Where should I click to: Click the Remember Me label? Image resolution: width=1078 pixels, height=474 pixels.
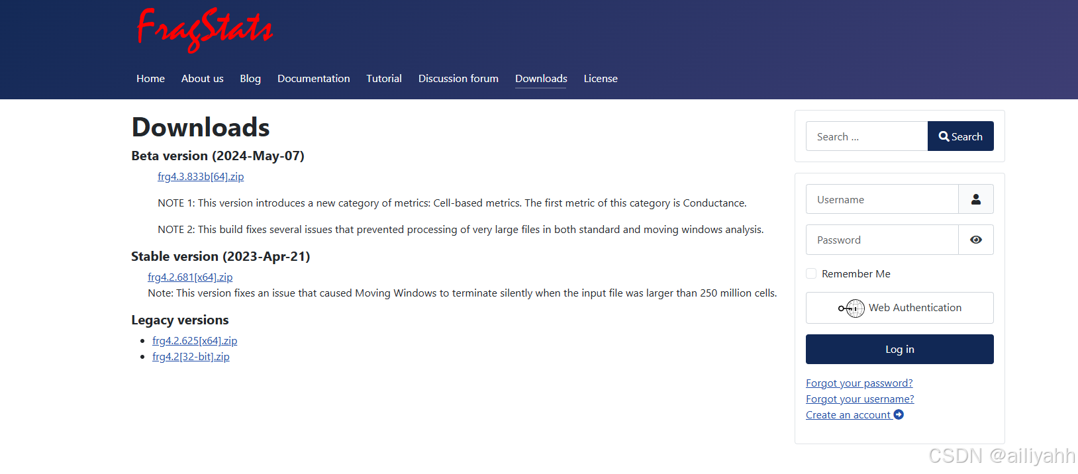856,273
